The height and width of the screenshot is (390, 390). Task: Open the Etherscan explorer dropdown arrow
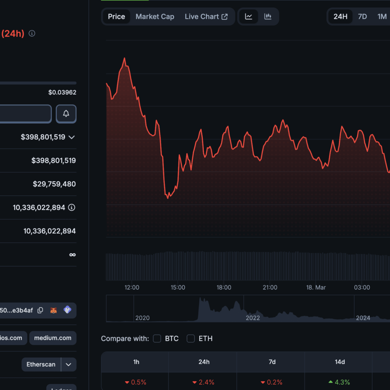coord(69,365)
